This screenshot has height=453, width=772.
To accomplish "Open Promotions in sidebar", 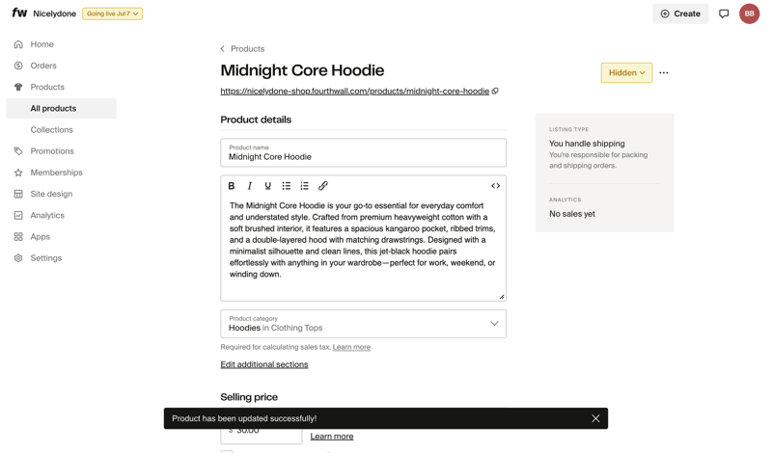I will (x=52, y=151).
